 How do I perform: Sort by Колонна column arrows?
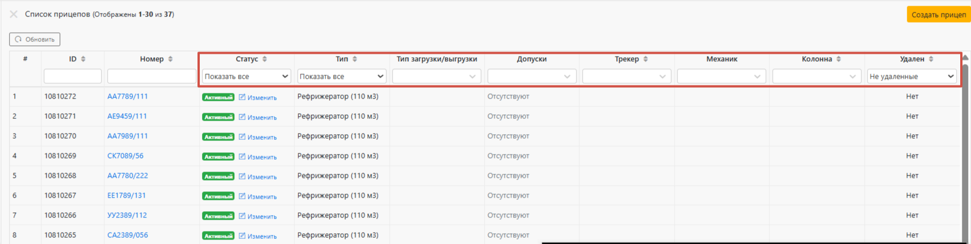838,59
